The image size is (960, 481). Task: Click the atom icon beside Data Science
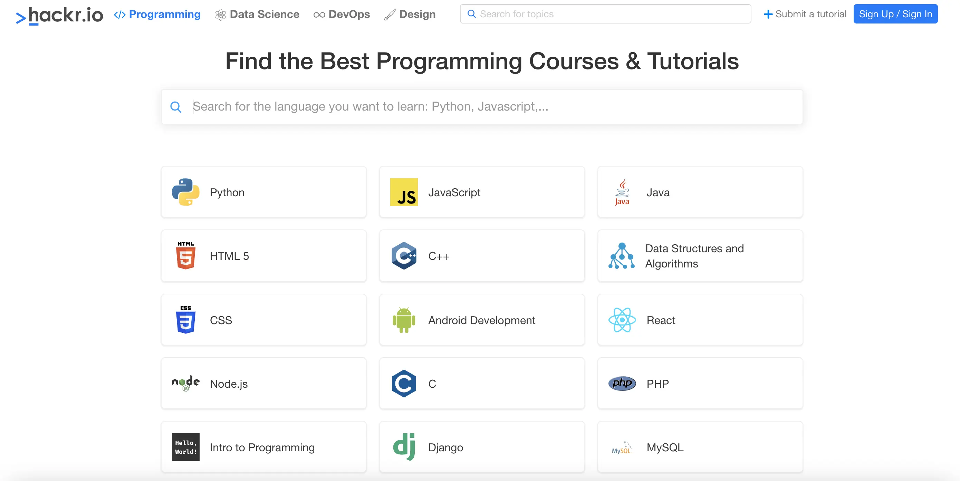[220, 15]
